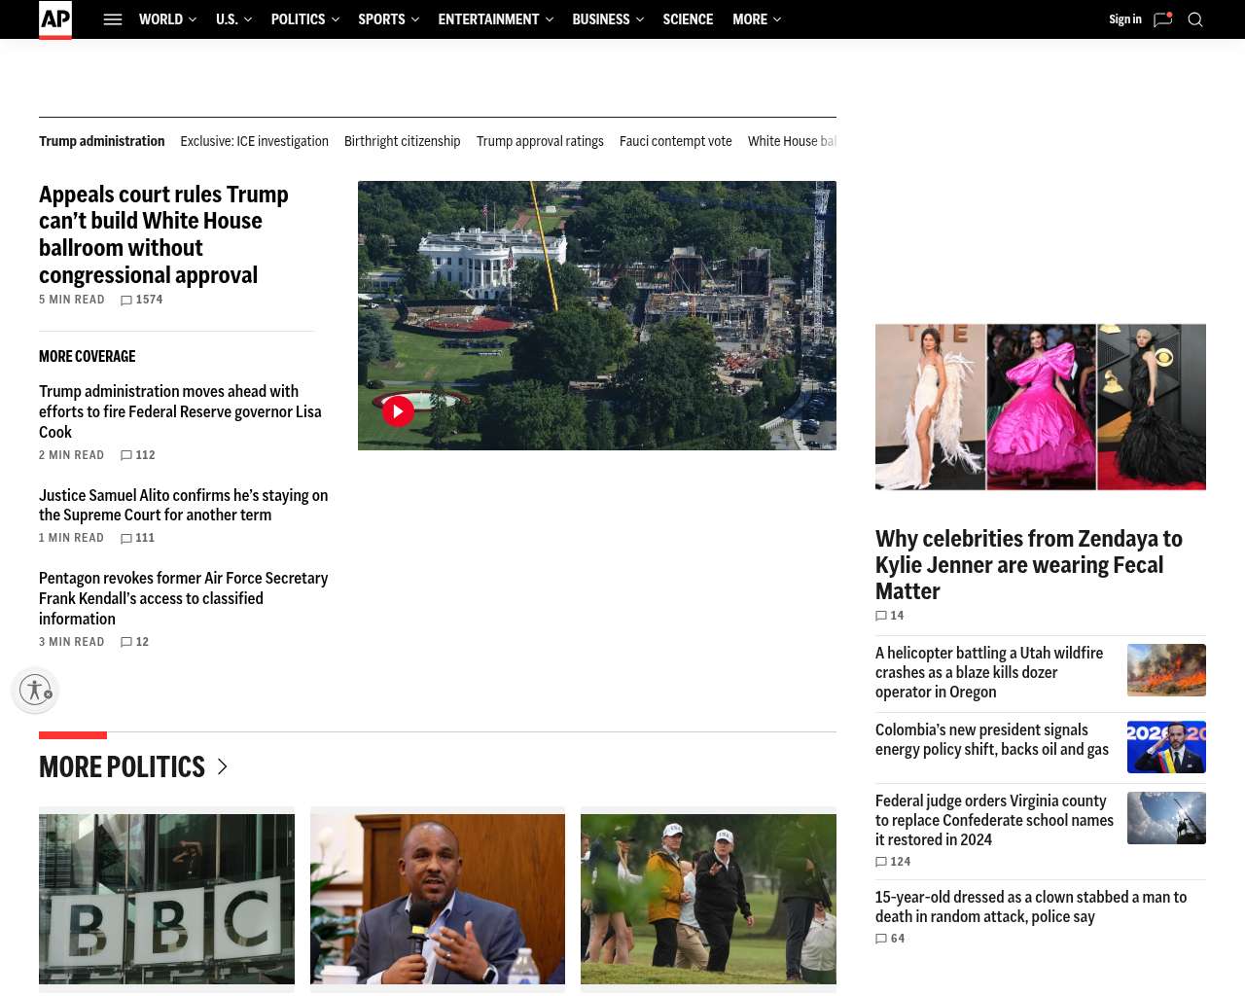Open the notifications chat icon in header

point(1162,19)
